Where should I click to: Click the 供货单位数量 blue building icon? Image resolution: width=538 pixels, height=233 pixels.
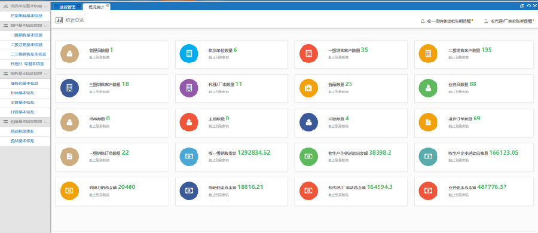pos(189,54)
